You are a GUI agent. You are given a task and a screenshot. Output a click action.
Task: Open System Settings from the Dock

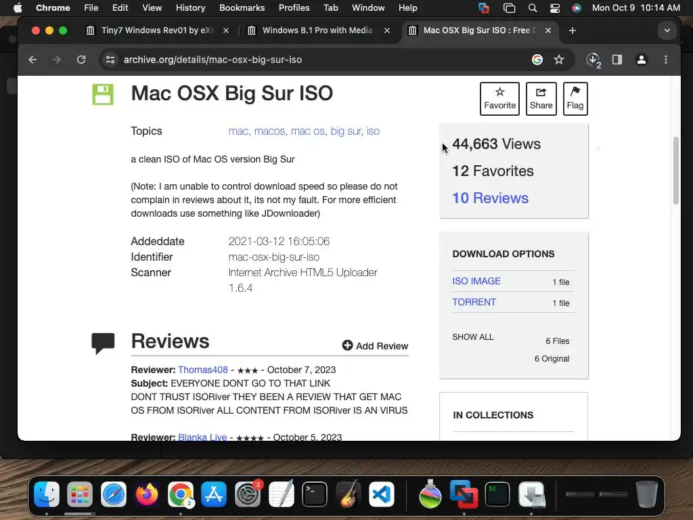point(248,494)
